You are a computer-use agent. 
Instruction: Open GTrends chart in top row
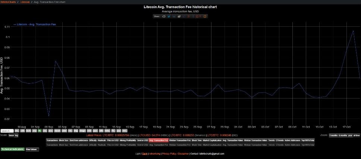tap(279, 140)
